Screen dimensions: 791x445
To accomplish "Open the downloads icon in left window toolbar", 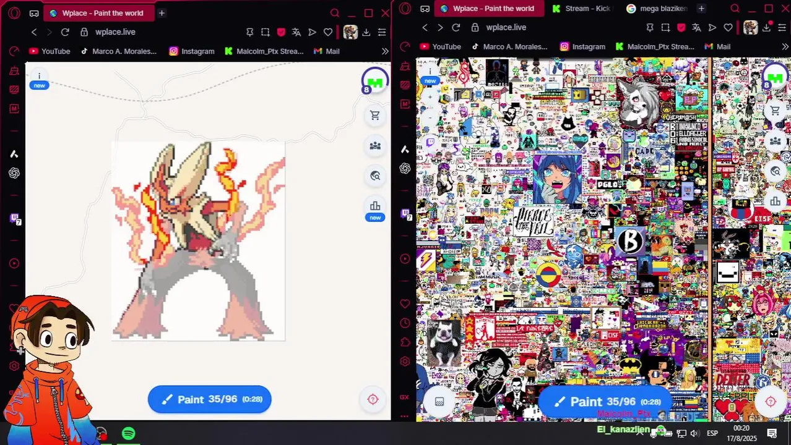I will (x=366, y=32).
